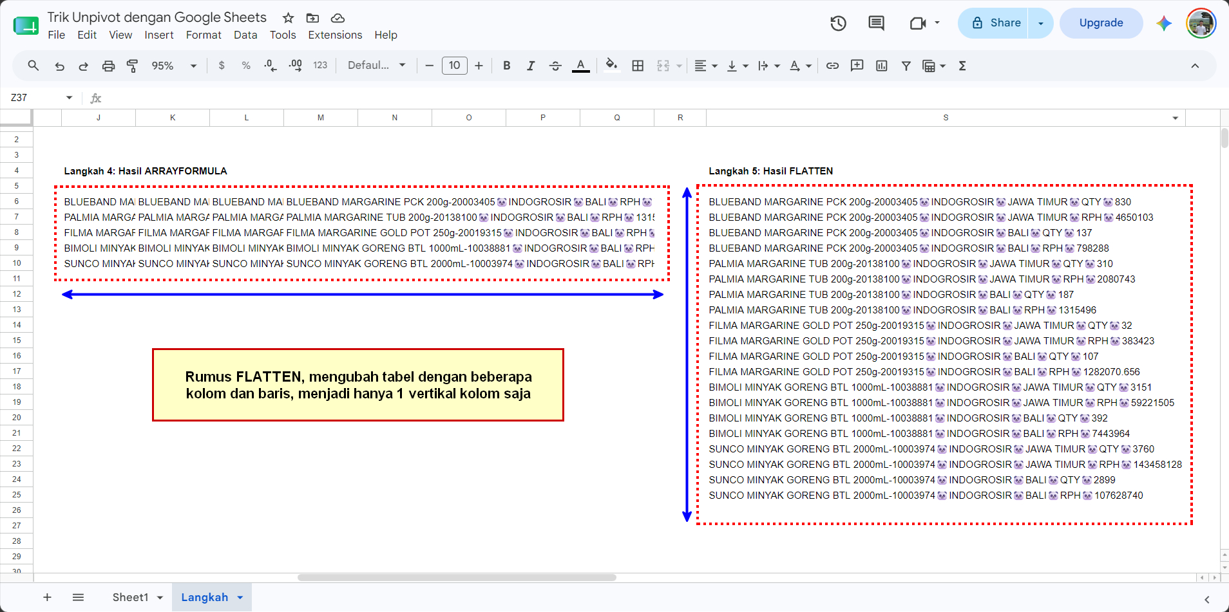Open Gemini sparkle assistant
This screenshot has height=612, width=1229.
(1164, 23)
